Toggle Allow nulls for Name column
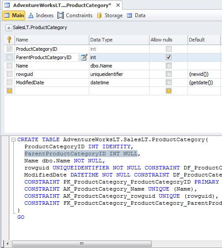 click(168, 66)
